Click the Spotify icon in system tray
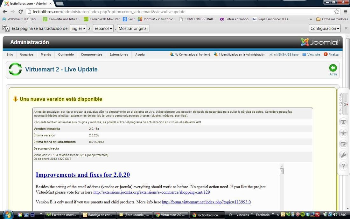 click(303, 215)
